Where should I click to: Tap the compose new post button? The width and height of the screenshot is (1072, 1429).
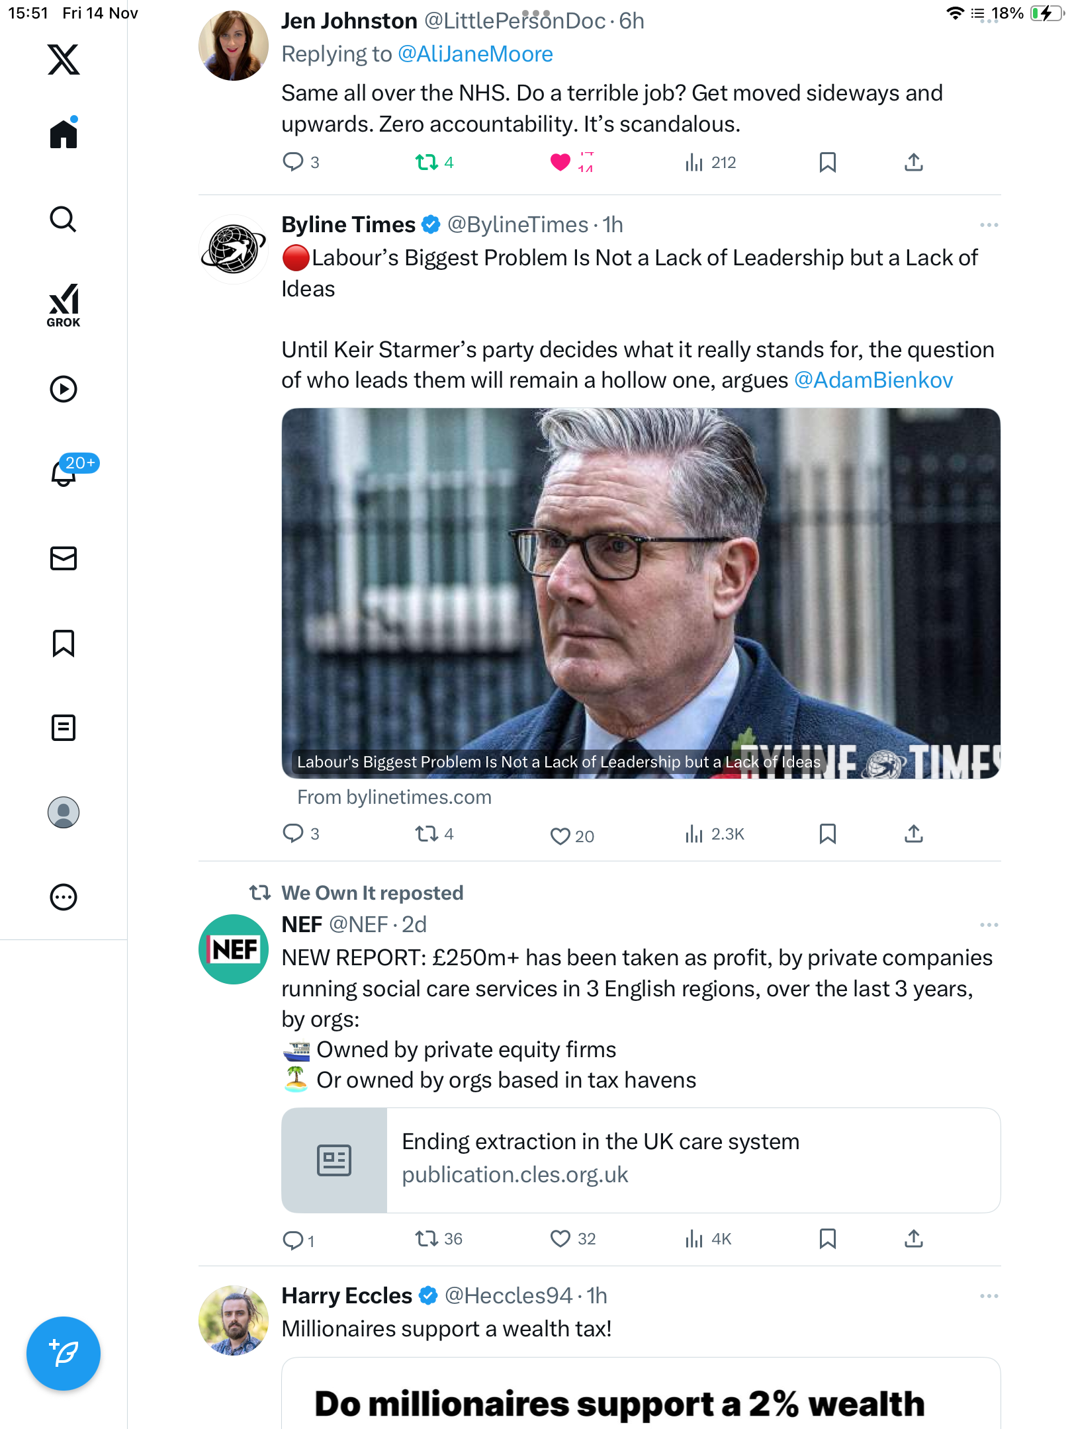(64, 1354)
